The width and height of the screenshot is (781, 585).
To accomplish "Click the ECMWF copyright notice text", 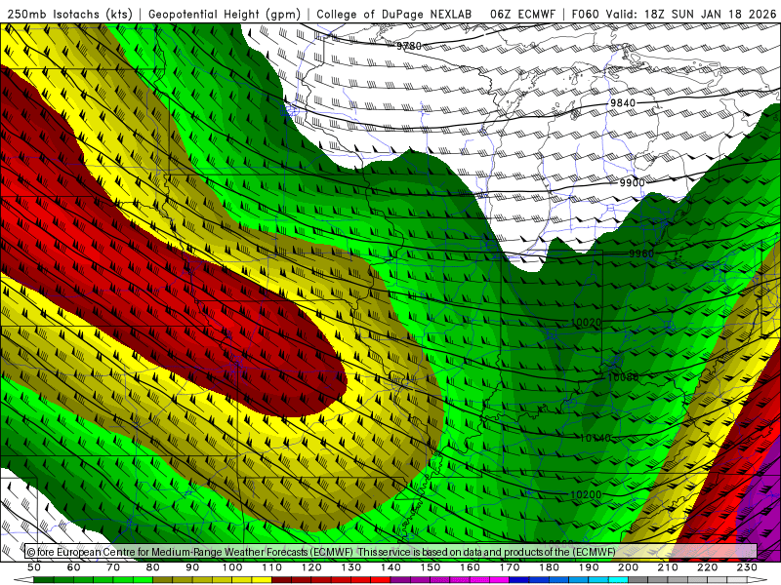I will click(x=321, y=552).
